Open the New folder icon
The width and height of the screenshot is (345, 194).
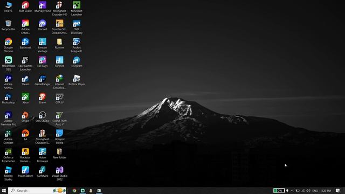click(59, 154)
